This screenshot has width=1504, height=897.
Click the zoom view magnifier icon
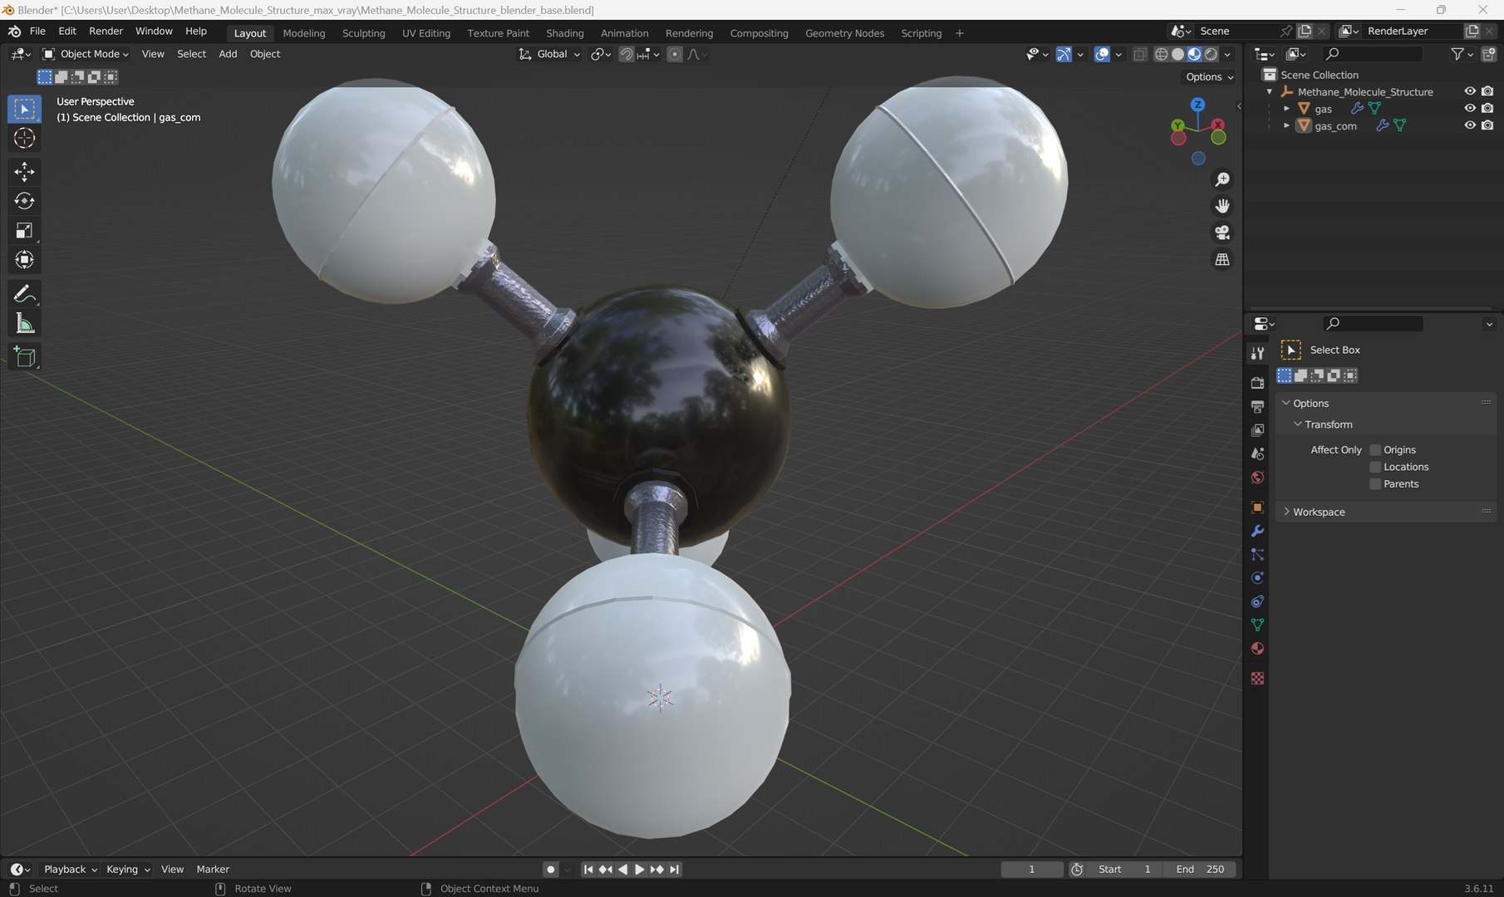pos(1222,179)
